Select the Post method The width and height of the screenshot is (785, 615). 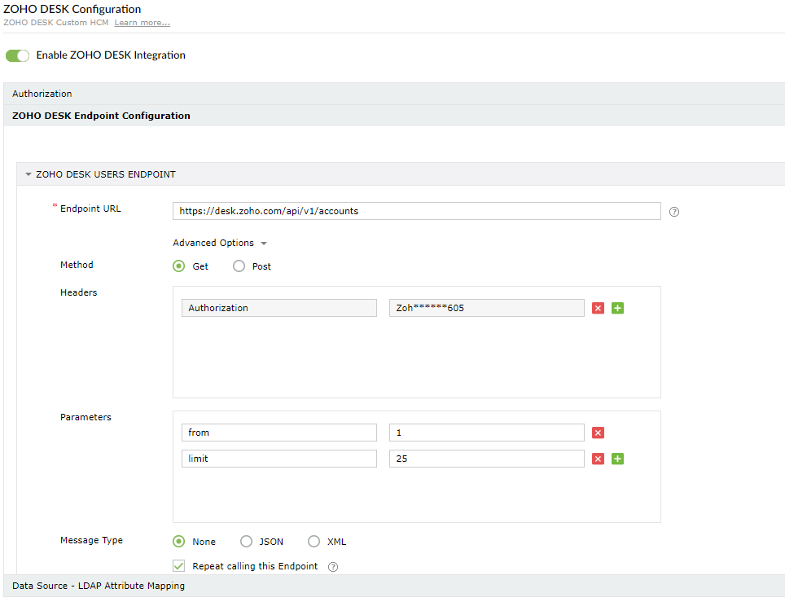point(239,266)
